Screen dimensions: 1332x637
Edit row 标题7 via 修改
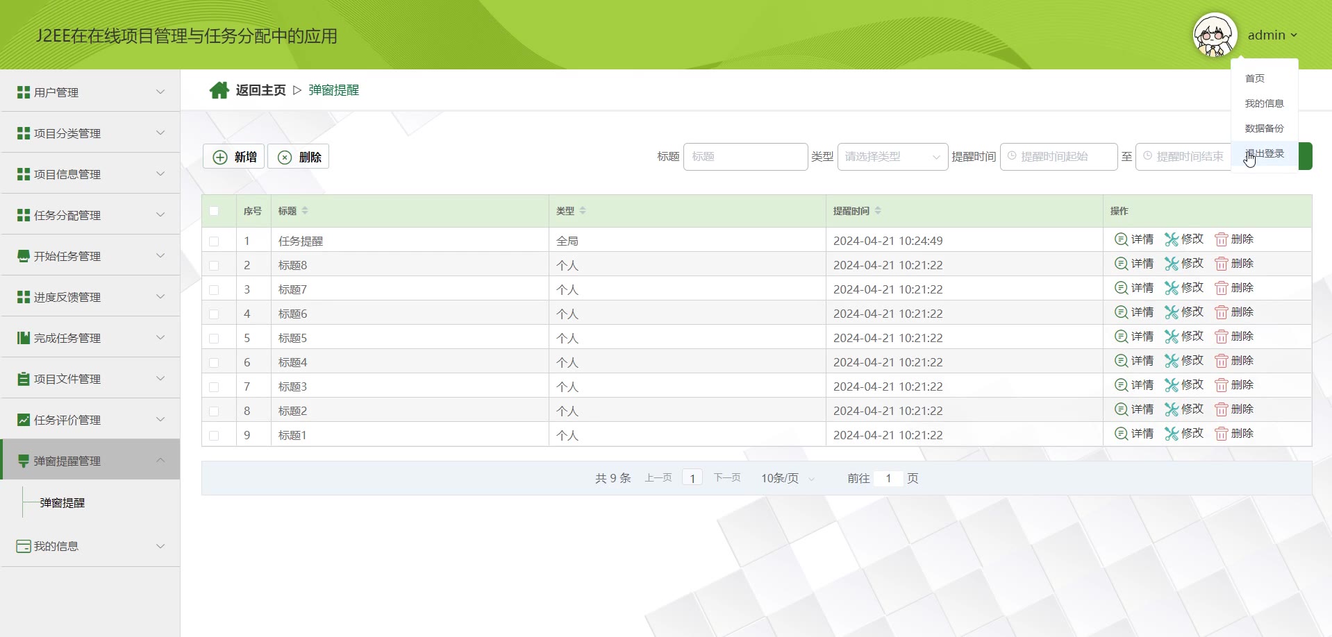1184,288
